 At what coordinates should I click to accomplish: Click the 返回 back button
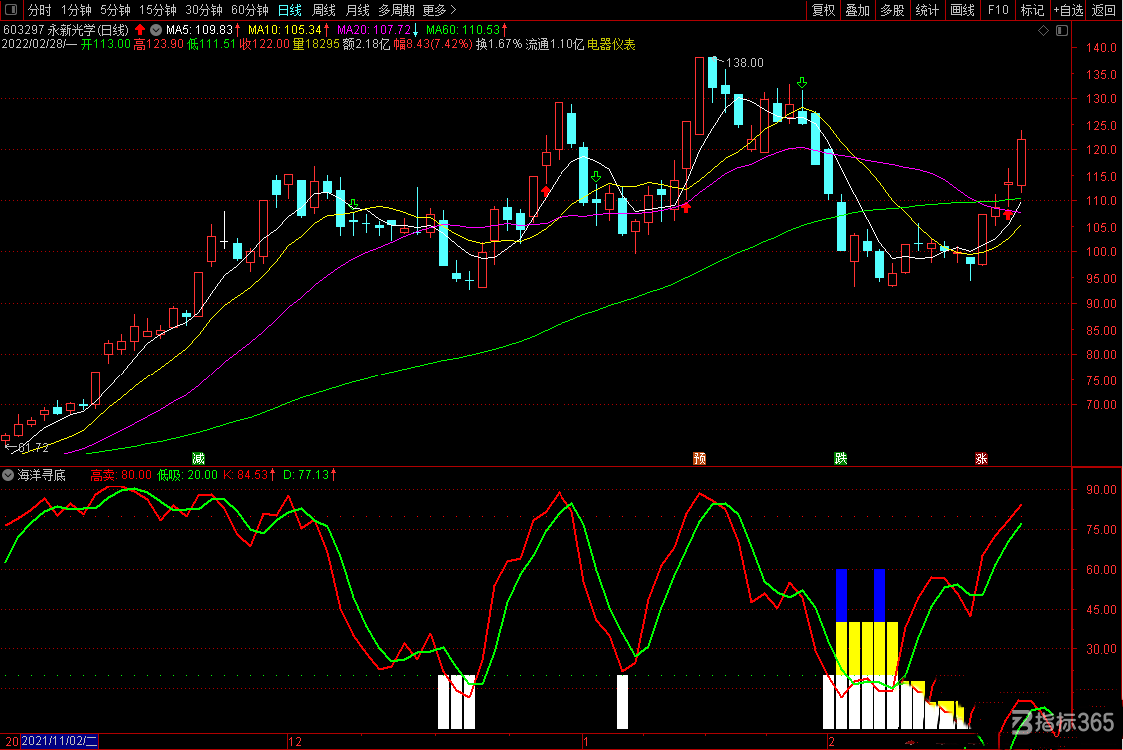1104,10
